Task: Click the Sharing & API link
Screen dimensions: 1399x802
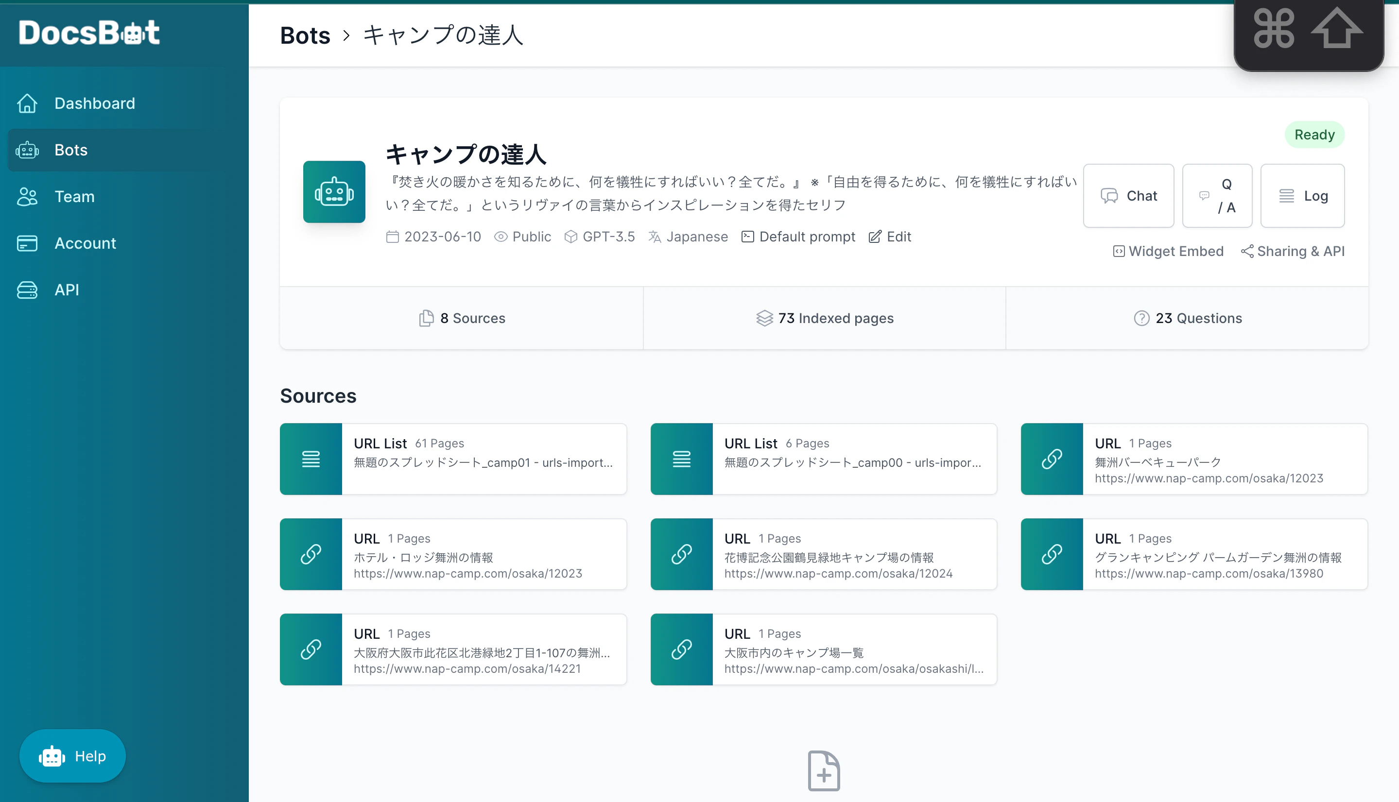Action: pos(1293,251)
